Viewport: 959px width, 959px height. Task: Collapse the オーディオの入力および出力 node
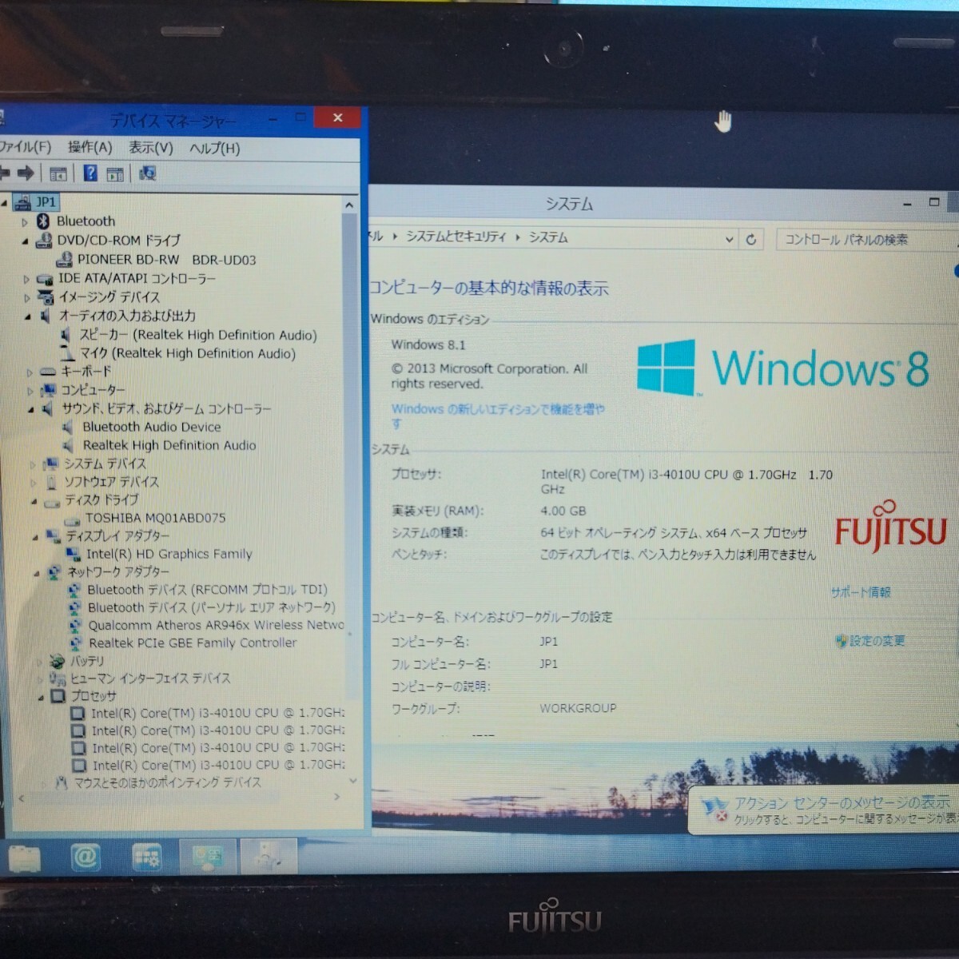pyautogui.click(x=27, y=317)
